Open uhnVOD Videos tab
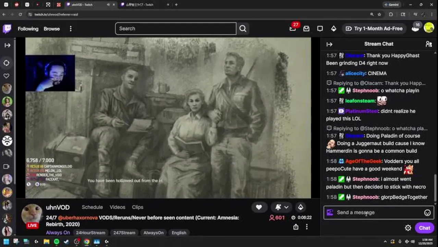This screenshot has height=247, width=438. point(117,207)
